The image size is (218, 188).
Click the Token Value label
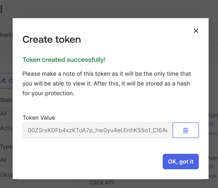click(39, 117)
